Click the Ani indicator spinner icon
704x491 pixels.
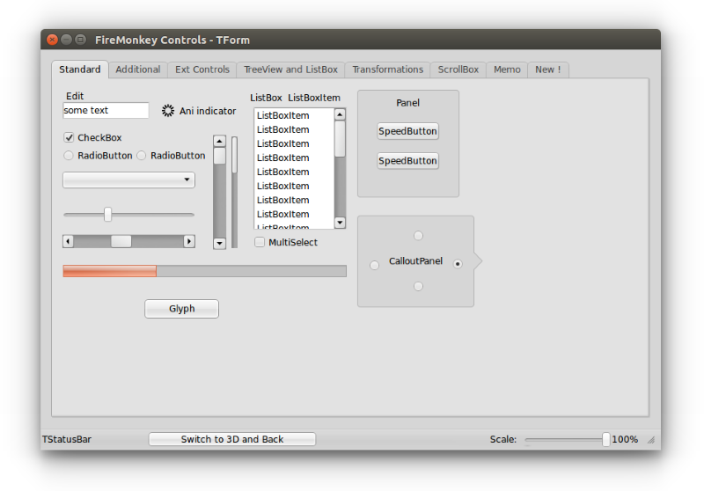pos(168,111)
